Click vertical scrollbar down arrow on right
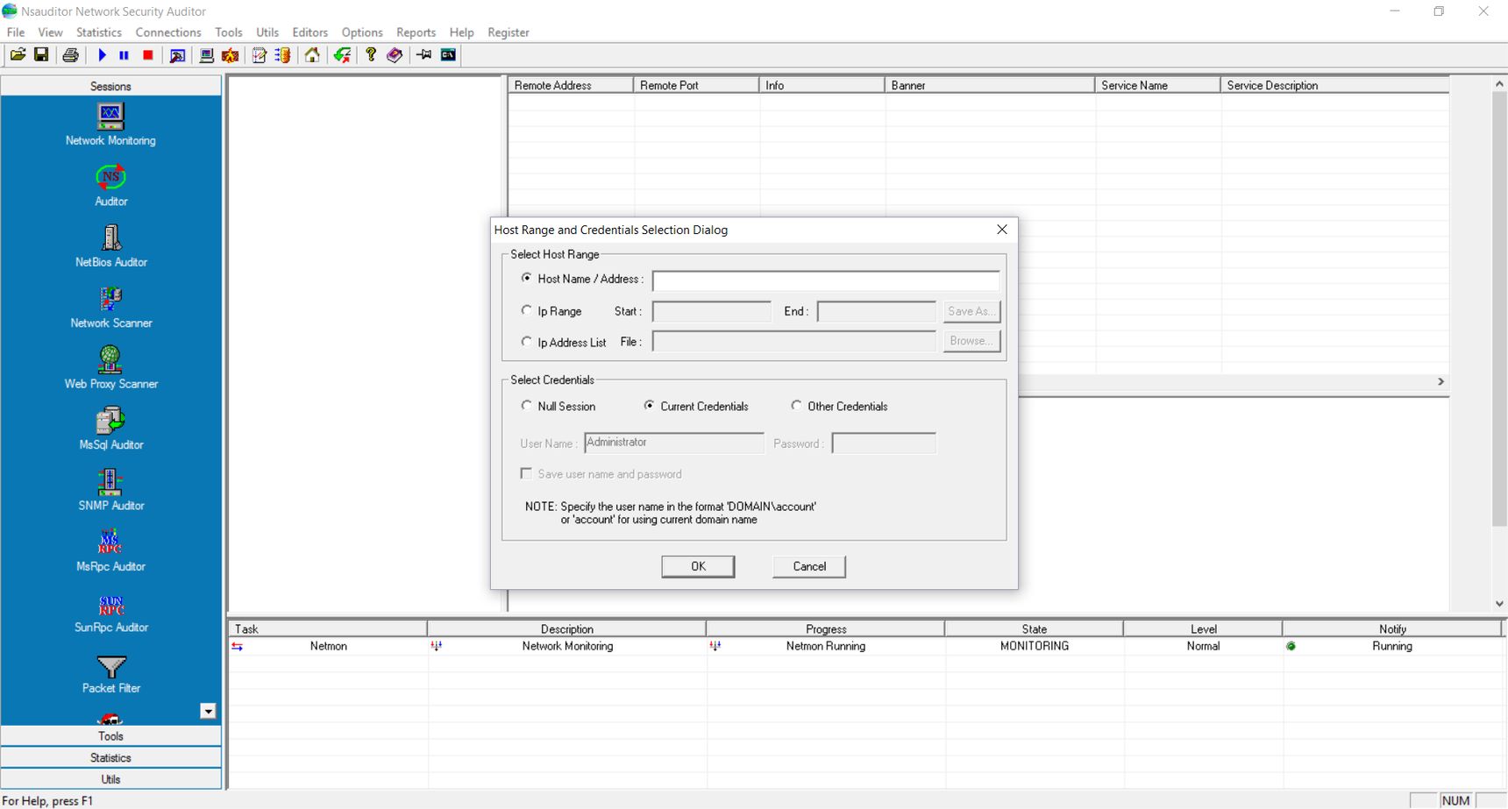This screenshot has height=809, width=1508. (x=1499, y=604)
